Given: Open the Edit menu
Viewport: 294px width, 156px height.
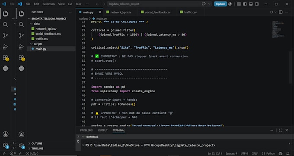Looking at the screenshot, I should (36, 4).
